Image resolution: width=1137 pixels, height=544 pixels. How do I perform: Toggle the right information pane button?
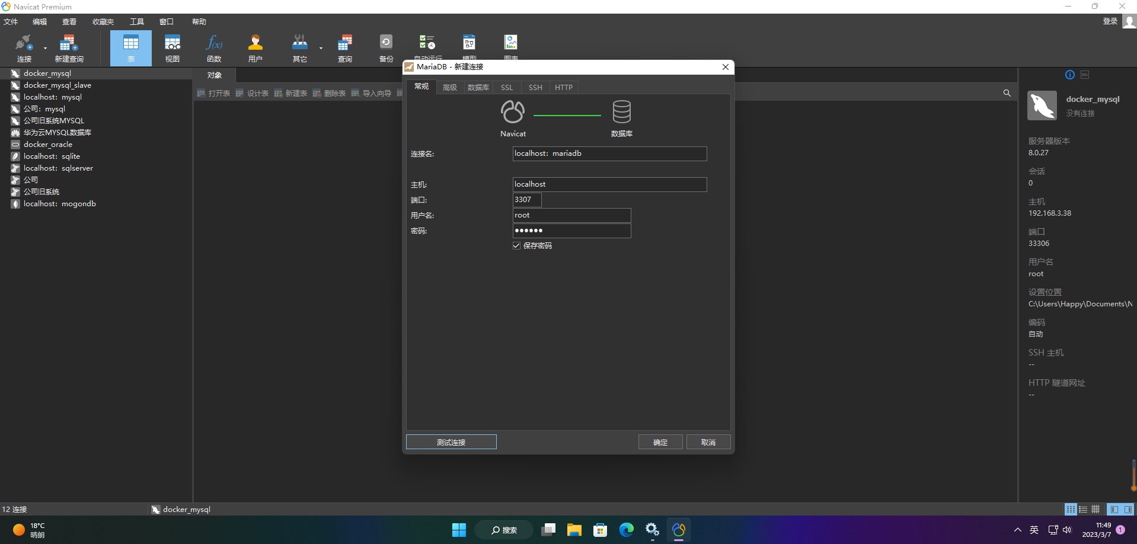(x=1128, y=509)
